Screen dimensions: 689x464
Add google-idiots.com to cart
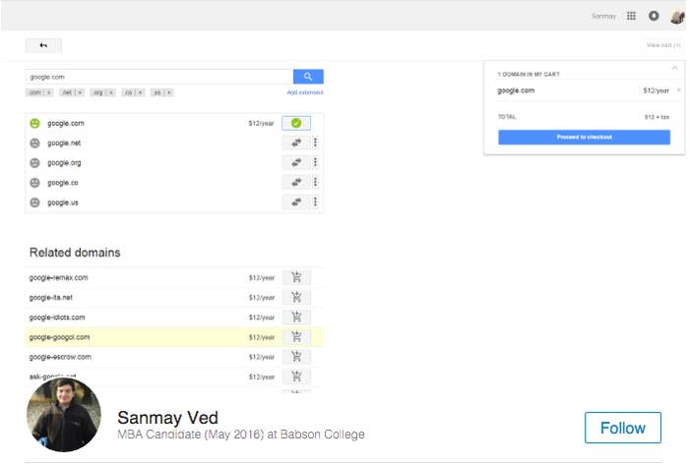tap(296, 317)
